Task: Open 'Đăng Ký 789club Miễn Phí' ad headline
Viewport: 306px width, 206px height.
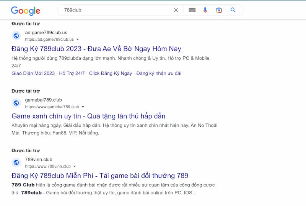Action: click(x=100, y=176)
